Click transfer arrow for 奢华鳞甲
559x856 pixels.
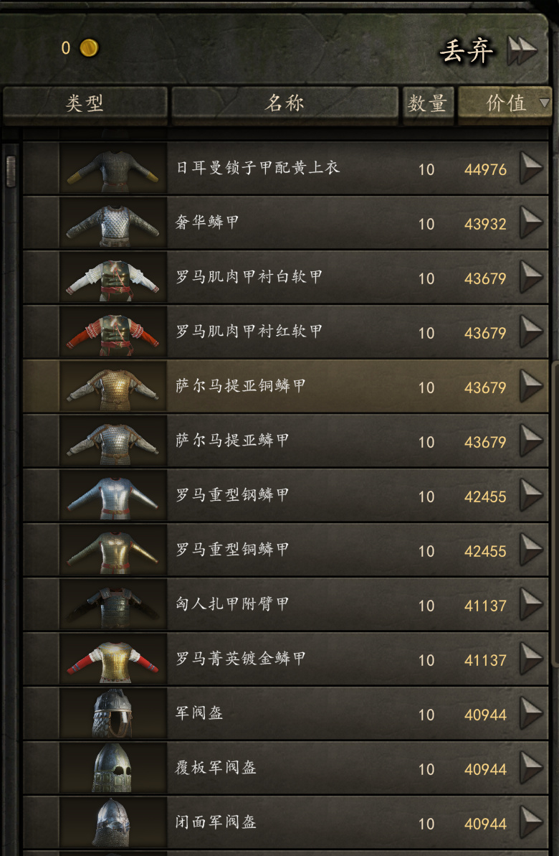point(530,222)
